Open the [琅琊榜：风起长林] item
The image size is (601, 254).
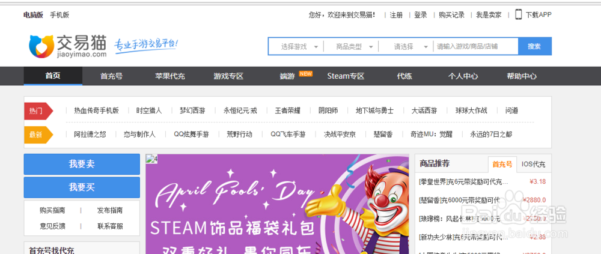483,219
